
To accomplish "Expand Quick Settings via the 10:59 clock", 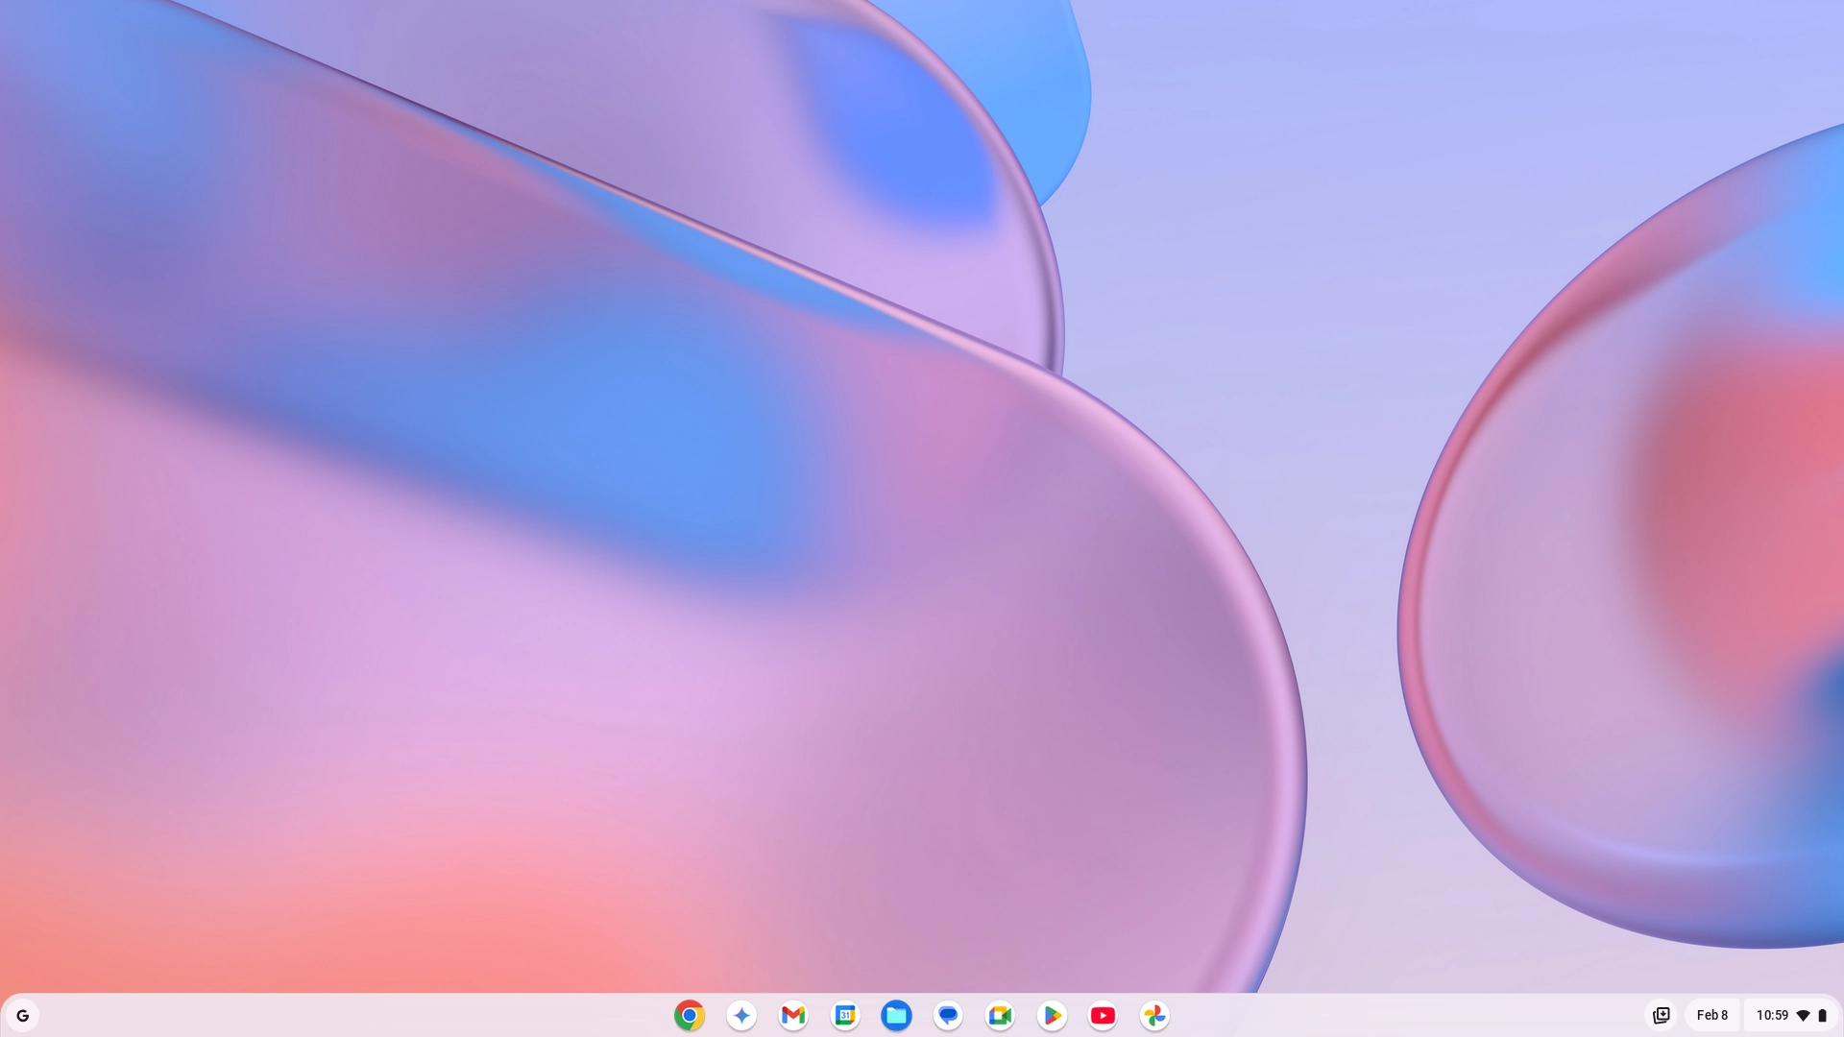I will pos(1772,1015).
